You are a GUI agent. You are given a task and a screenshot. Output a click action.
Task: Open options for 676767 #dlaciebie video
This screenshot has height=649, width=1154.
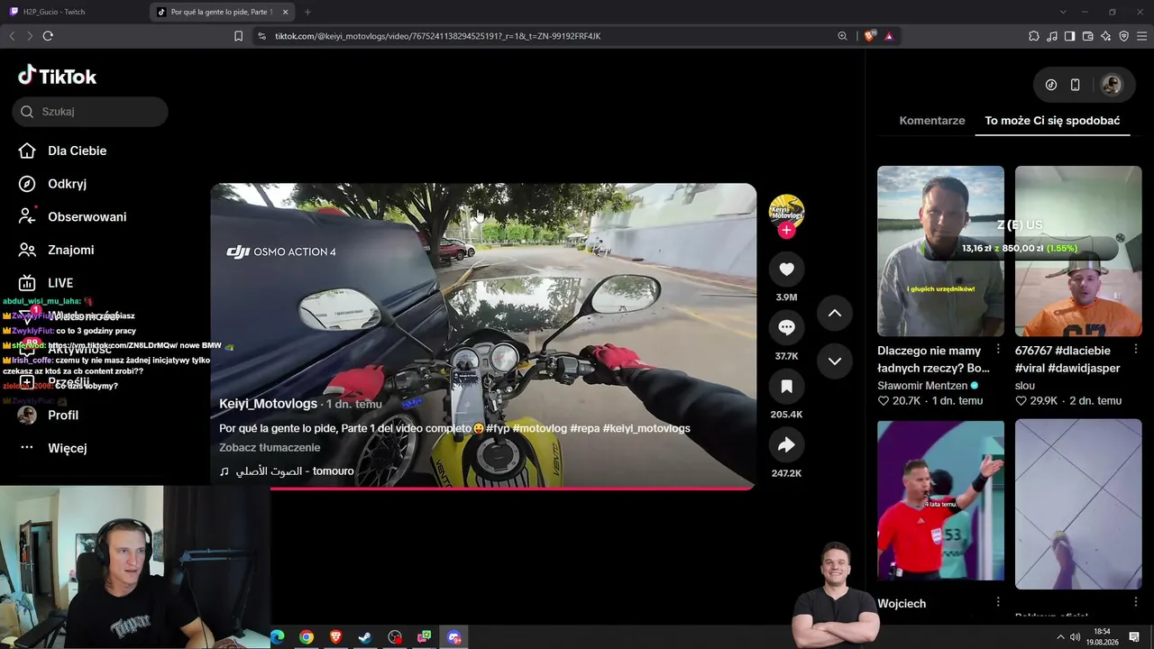tap(1136, 349)
